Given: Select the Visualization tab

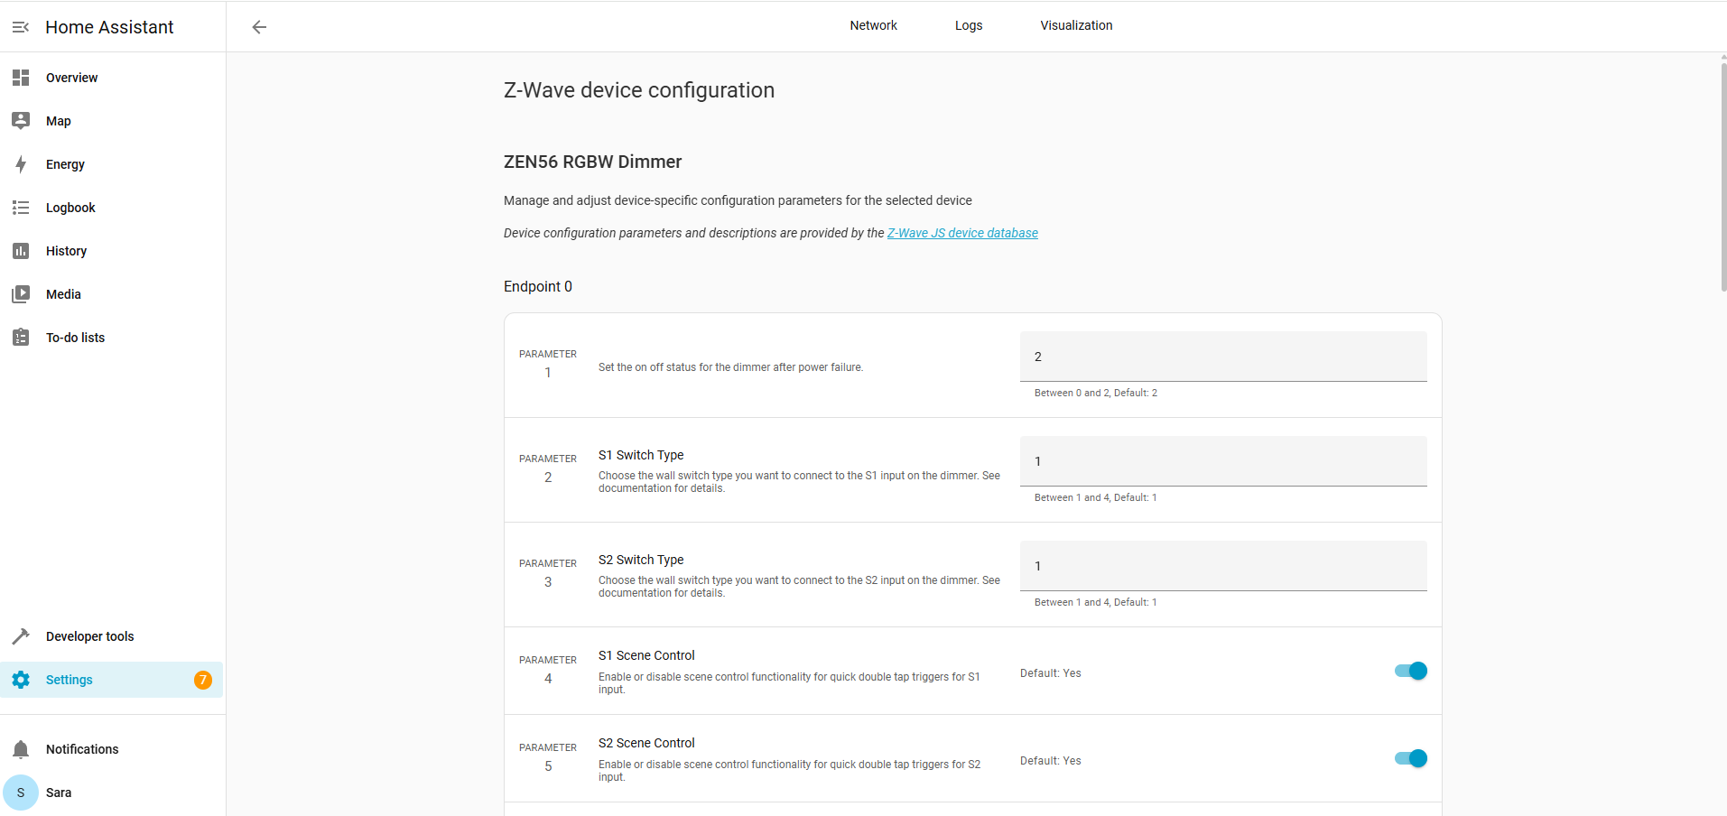Looking at the screenshot, I should [x=1076, y=25].
